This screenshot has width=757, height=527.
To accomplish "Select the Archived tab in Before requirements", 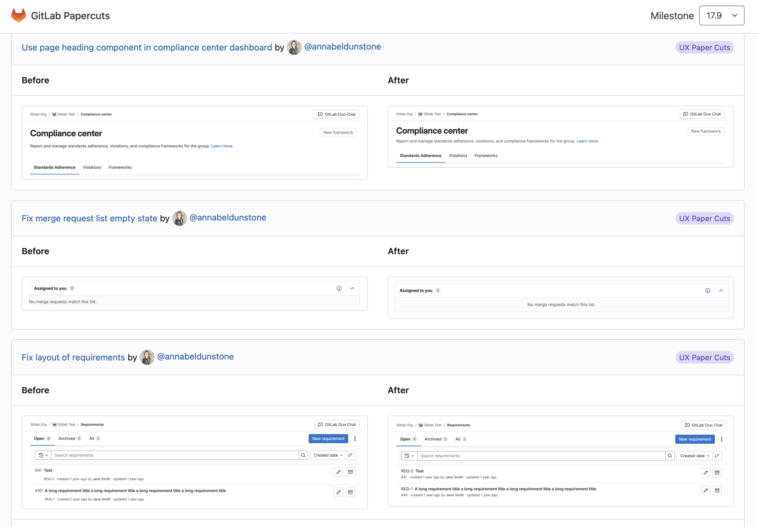I will [x=67, y=438].
